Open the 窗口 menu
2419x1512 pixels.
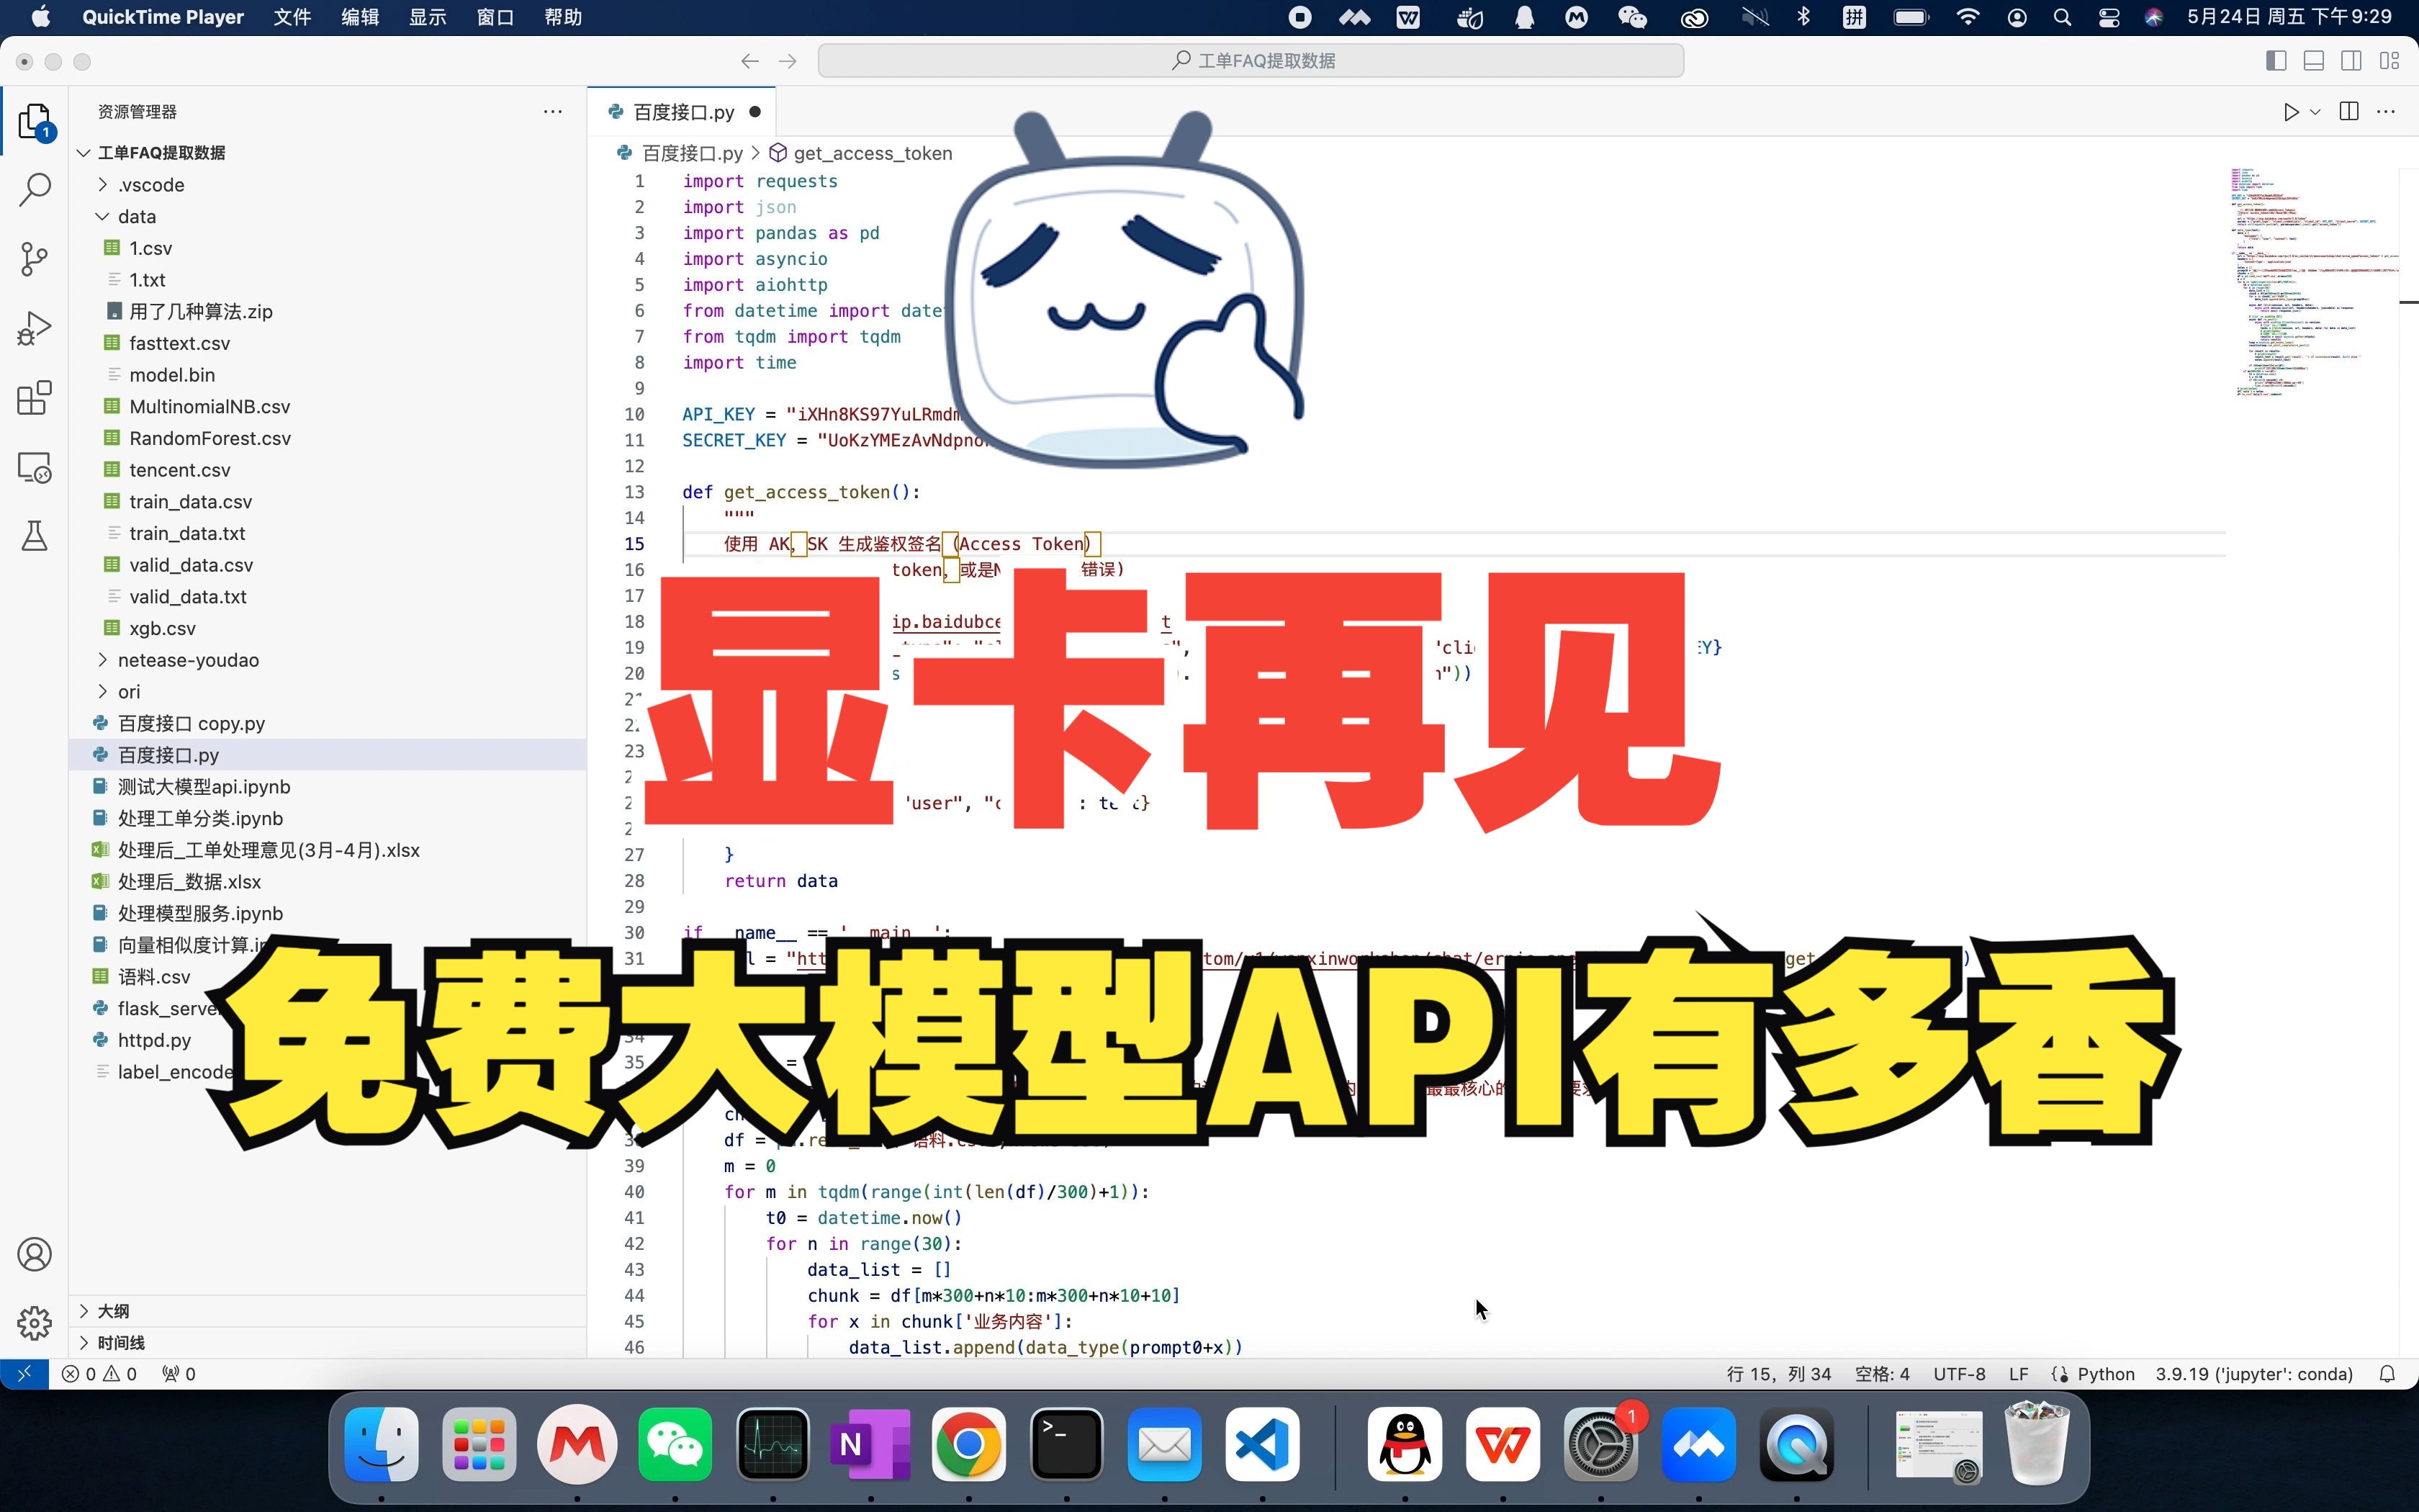point(495,17)
